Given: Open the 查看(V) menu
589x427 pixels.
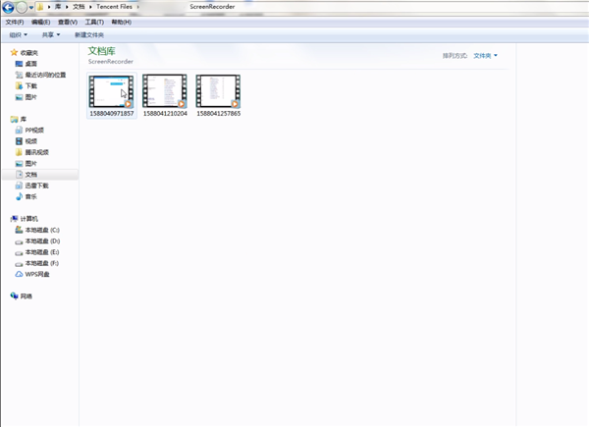Looking at the screenshot, I should 68,23.
